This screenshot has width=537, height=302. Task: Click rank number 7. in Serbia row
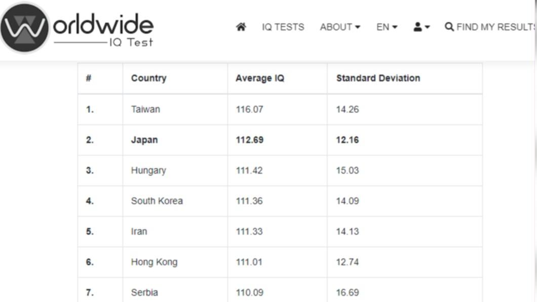coord(90,293)
